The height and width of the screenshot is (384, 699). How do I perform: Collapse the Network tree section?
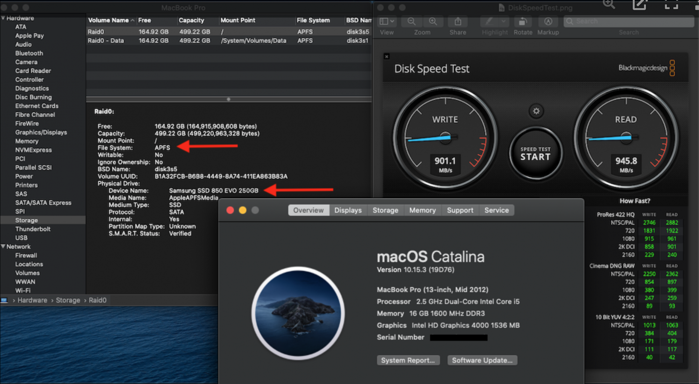[x=3, y=247]
